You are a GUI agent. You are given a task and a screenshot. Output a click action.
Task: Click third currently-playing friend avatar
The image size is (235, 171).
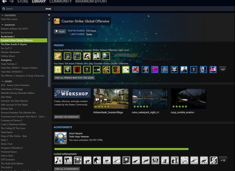pos(77,56)
